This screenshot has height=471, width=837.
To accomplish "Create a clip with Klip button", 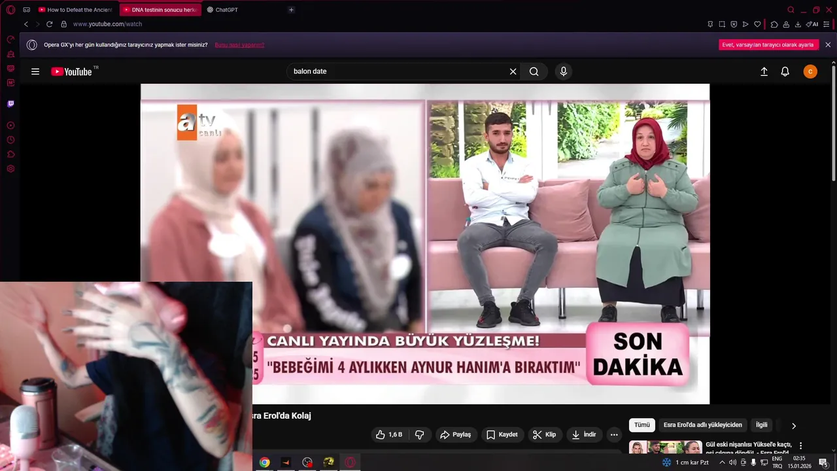I will (544, 434).
